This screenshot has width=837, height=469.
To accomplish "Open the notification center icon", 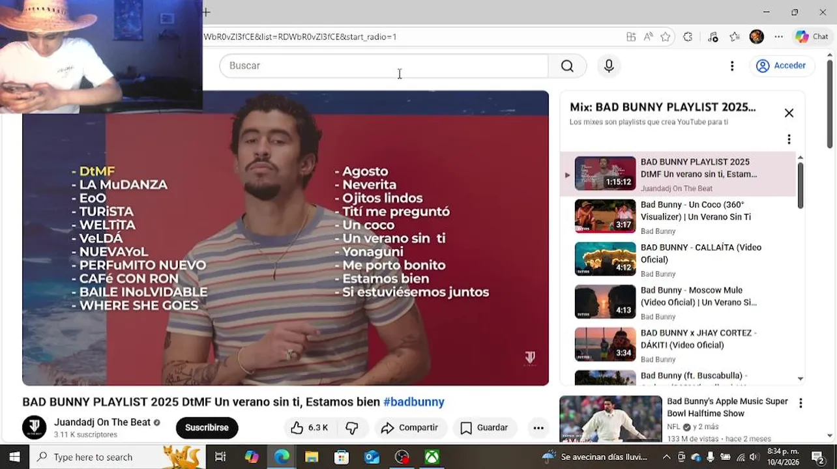I will pyautogui.click(x=817, y=457).
